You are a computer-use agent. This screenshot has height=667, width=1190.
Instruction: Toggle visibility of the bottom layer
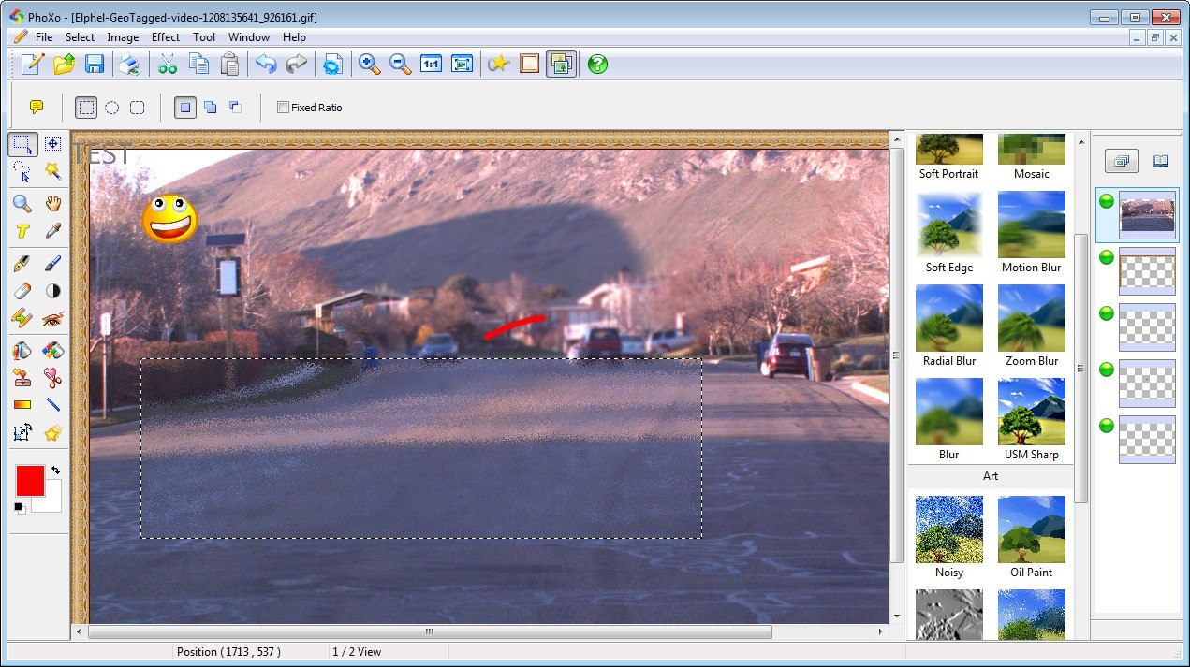coord(1106,426)
